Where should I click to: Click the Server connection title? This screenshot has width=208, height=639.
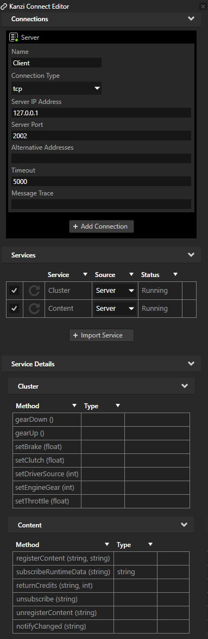(30, 38)
